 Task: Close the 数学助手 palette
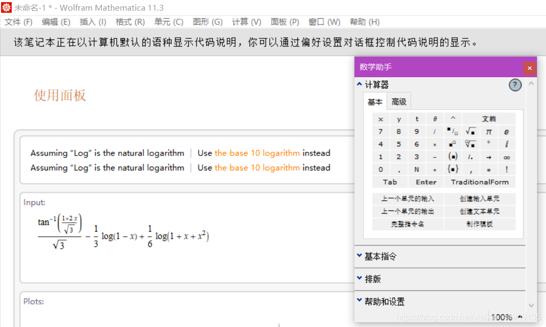[530, 68]
